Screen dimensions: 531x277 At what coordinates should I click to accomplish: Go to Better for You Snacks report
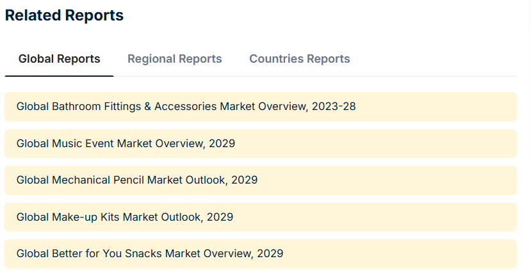pyautogui.click(x=149, y=254)
